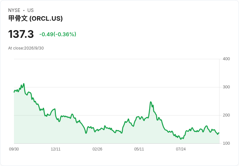Click the end point of the price line

[219, 133]
